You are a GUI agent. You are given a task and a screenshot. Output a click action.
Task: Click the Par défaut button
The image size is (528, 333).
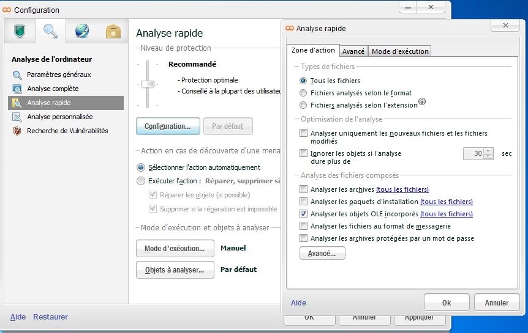tap(228, 126)
